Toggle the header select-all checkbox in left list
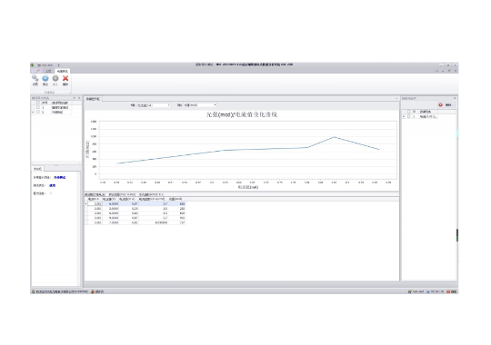This screenshot has height=345, width=491. pos(38,103)
